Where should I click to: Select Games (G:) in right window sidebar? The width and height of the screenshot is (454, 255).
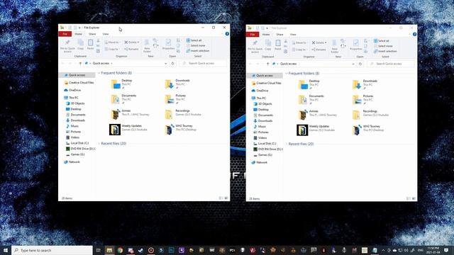(x=262, y=155)
